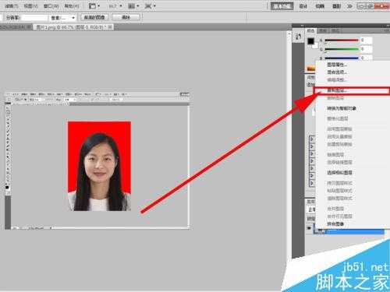Expand the bottommost adjustment preset triangle
Viewport: 390px width, 292px height.
point(312,183)
